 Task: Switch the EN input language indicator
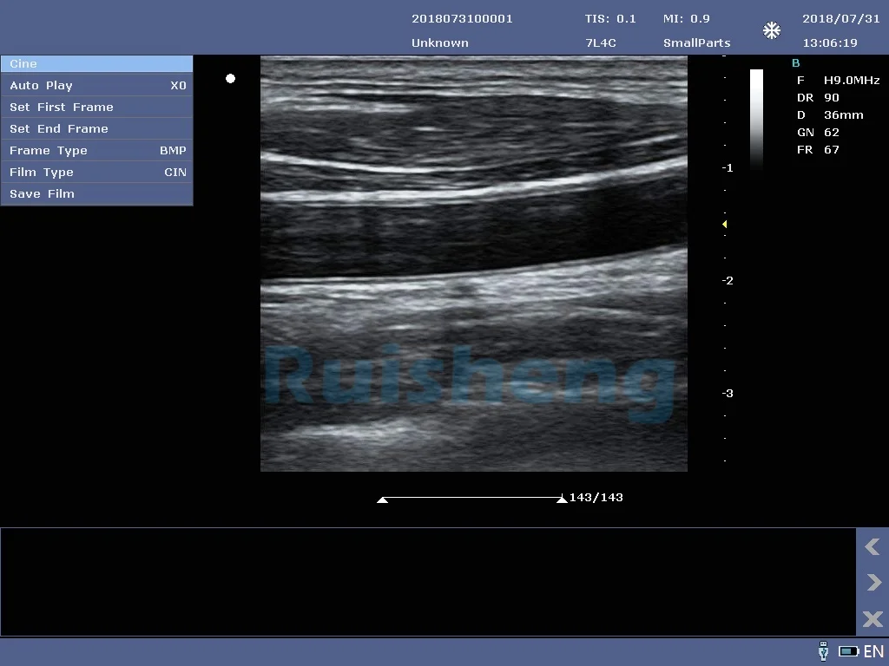click(873, 651)
